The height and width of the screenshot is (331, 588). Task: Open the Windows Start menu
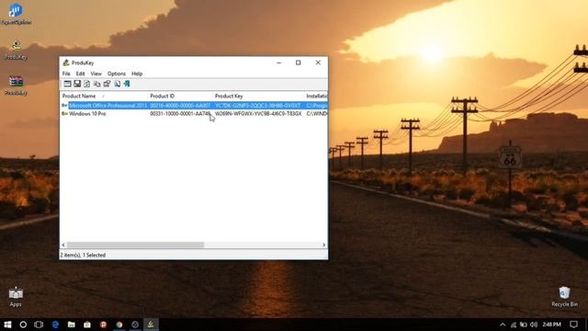point(7,325)
